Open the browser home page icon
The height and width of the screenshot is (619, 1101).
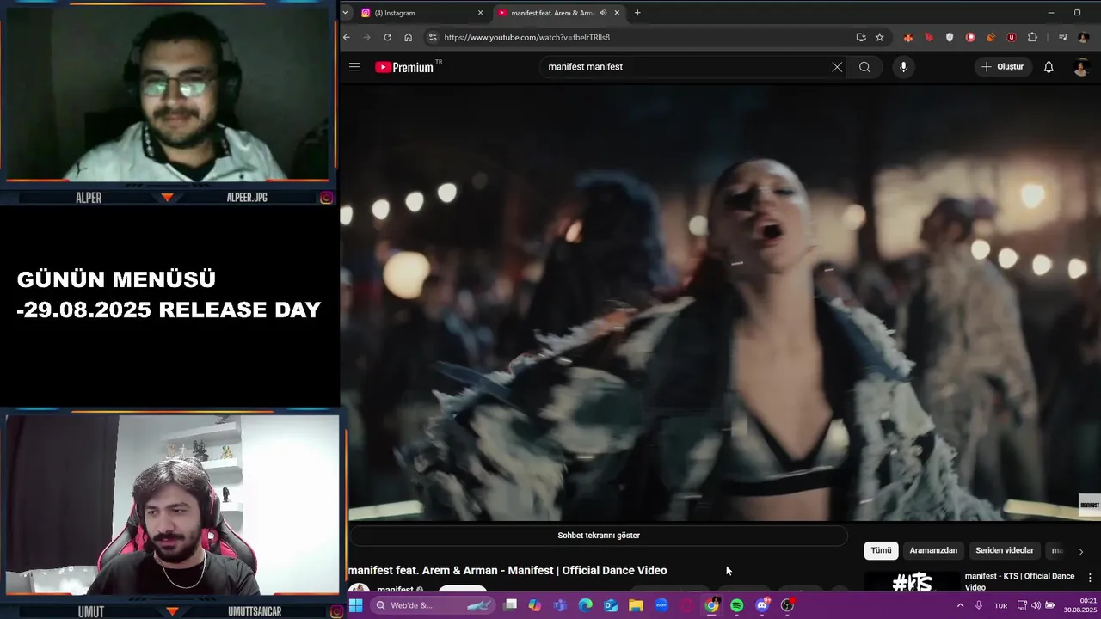coord(409,37)
